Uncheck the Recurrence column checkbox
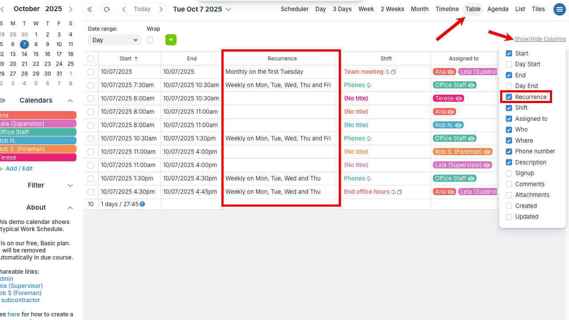Viewport: 569px width, 320px height. [509, 97]
